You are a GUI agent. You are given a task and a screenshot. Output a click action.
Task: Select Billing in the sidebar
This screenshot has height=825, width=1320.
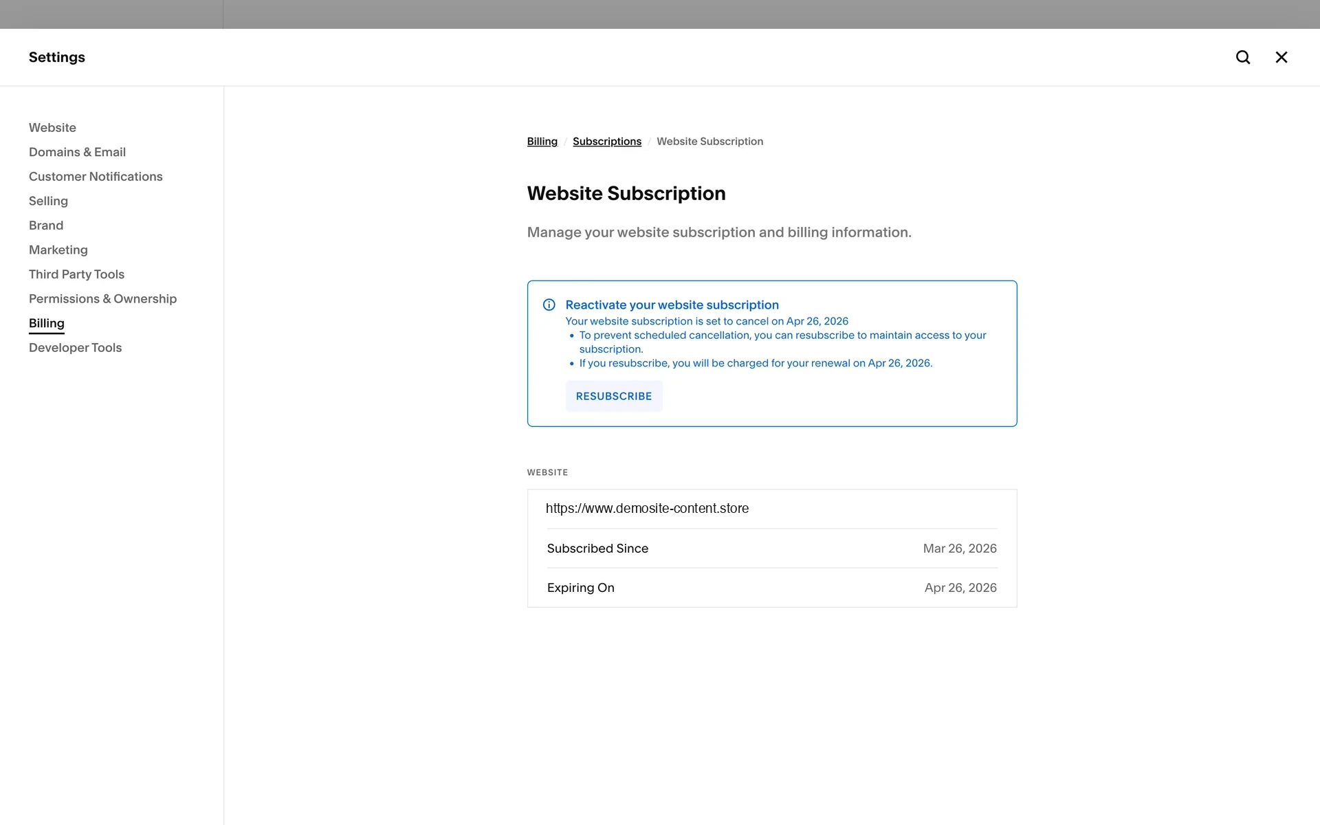pyautogui.click(x=47, y=323)
